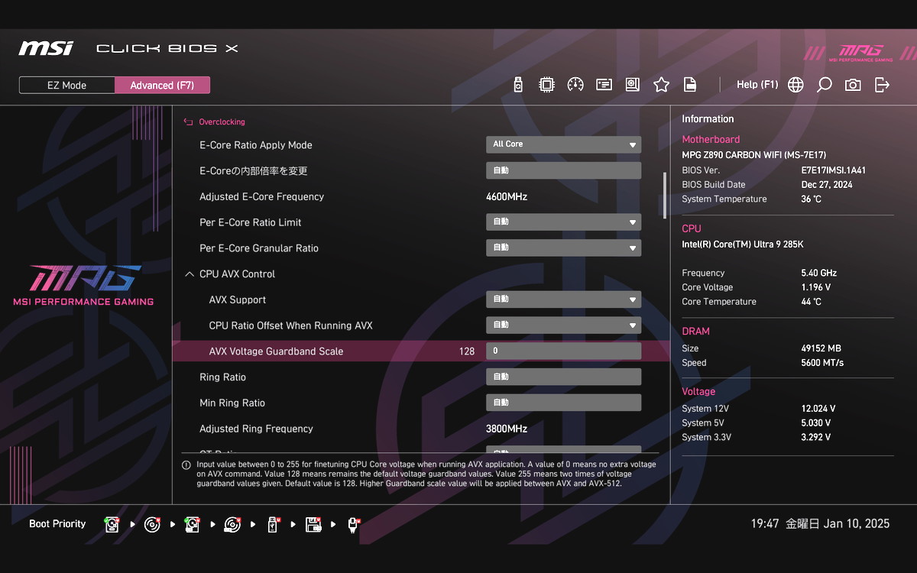The height and width of the screenshot is (573, 917).
Task: Select USB stick device in Boot Priority
Action: (273, 524)
